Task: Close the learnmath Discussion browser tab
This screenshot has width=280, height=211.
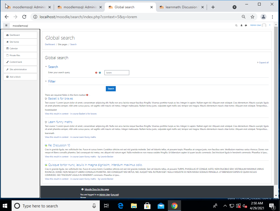Action: tap(203, 7)
